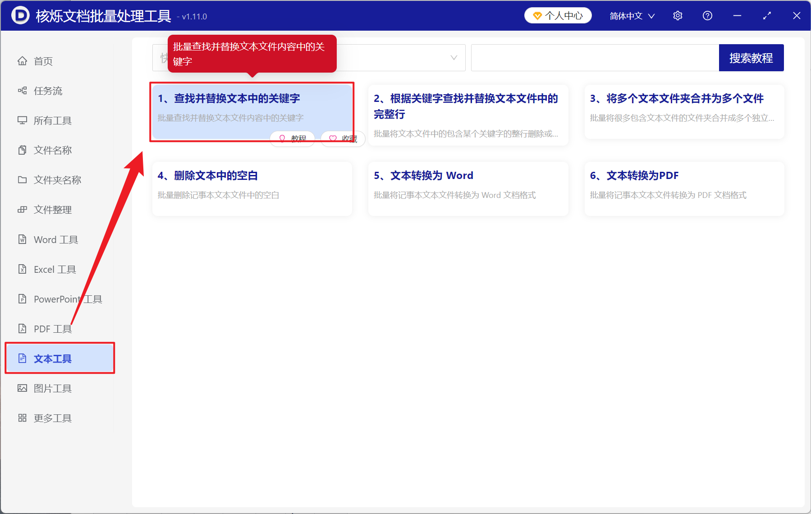This screenshot has height=514, width=811.
Task: Open 个人中心 personal center
Action: 558,15
